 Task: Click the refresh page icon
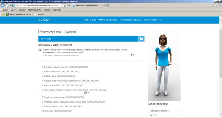(x=69, y=6)
